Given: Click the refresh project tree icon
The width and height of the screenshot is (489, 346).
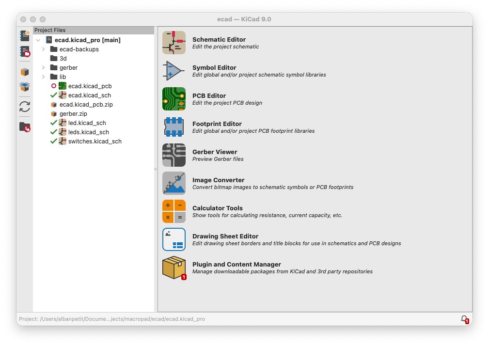Looking at the screenshot, I should click(25, 107).
